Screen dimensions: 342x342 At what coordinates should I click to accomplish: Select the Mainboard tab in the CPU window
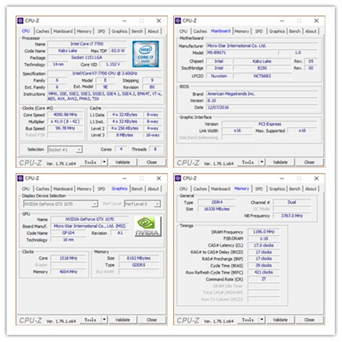pyautogui.click(x=63, y=31)
